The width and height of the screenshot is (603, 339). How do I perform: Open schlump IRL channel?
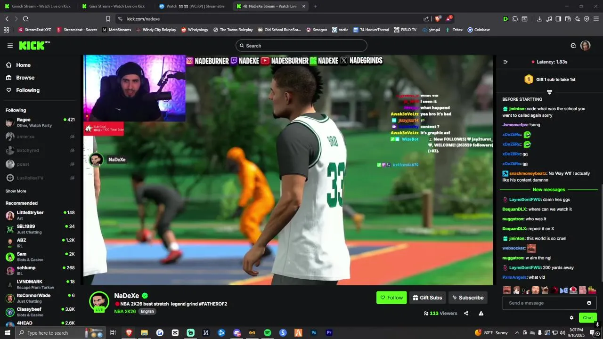click(40, 270)
